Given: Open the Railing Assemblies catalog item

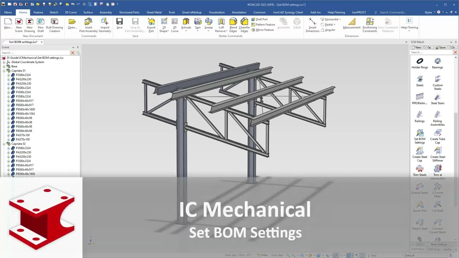Looking at the screenshot, I should [437, 118].
